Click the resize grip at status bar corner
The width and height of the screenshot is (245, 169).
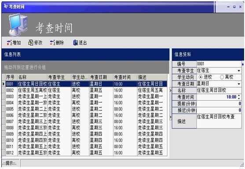242,164
